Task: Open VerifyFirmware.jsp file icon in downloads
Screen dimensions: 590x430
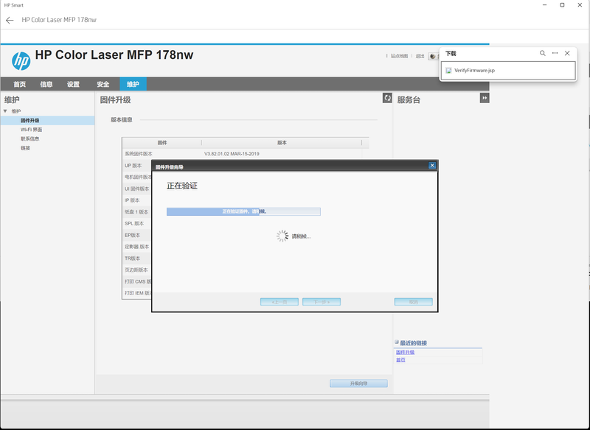Action: point(448,71)
